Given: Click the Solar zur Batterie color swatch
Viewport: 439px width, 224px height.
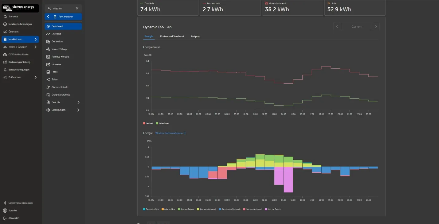Looking at the screenshot, I should pos(179,209).
